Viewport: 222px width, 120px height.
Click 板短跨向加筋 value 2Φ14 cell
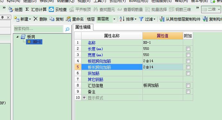coord(163,61)
